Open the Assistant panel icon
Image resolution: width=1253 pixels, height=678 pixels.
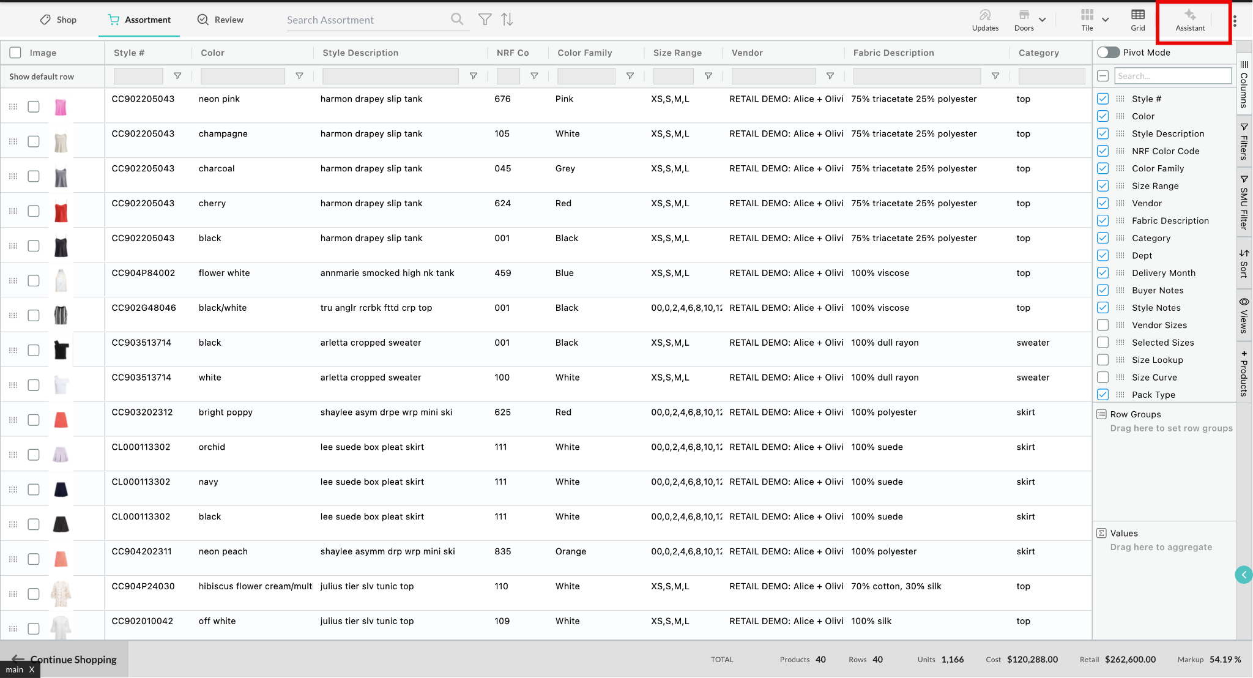click(x=1190, y=20)
